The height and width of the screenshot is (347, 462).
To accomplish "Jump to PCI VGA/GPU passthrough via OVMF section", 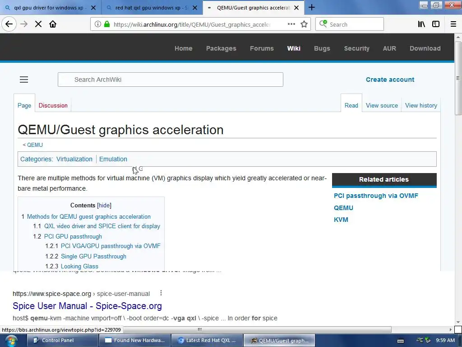I will coord(111,246).
